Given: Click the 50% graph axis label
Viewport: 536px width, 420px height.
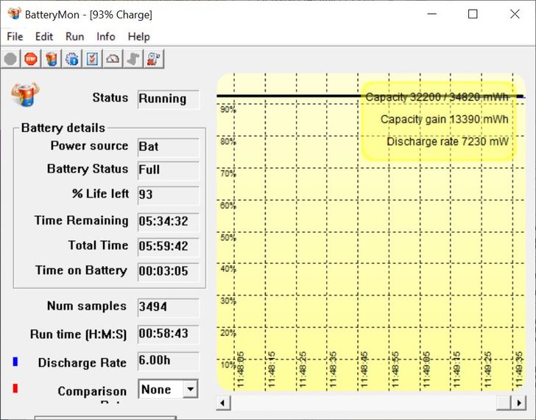Looking at the screenshot, I should pyautogui.click(x=228, y=237).
